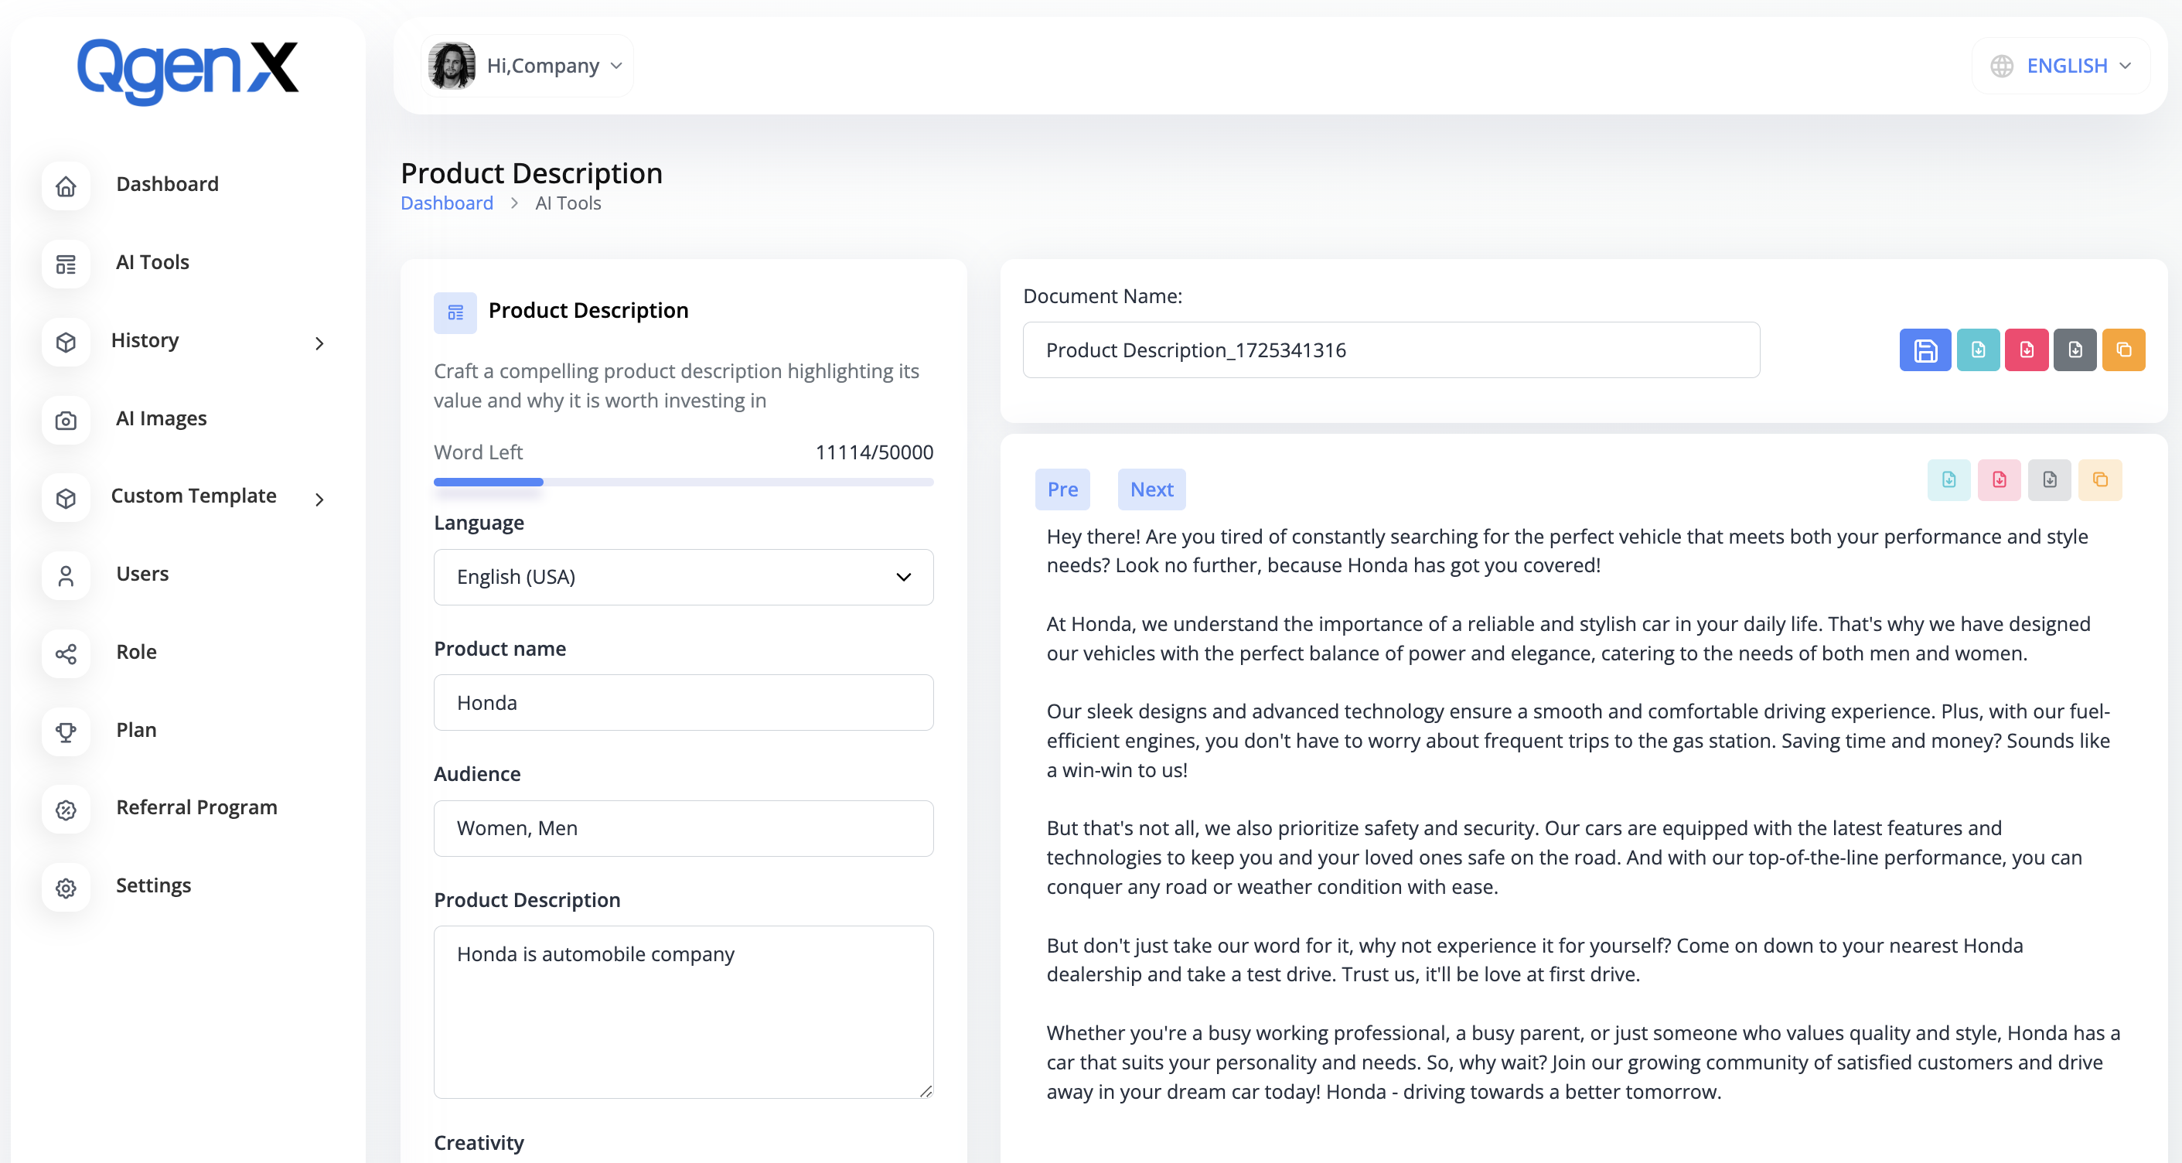
Task: Click the Users person icon in sidebar
Action: coord(66,575)
